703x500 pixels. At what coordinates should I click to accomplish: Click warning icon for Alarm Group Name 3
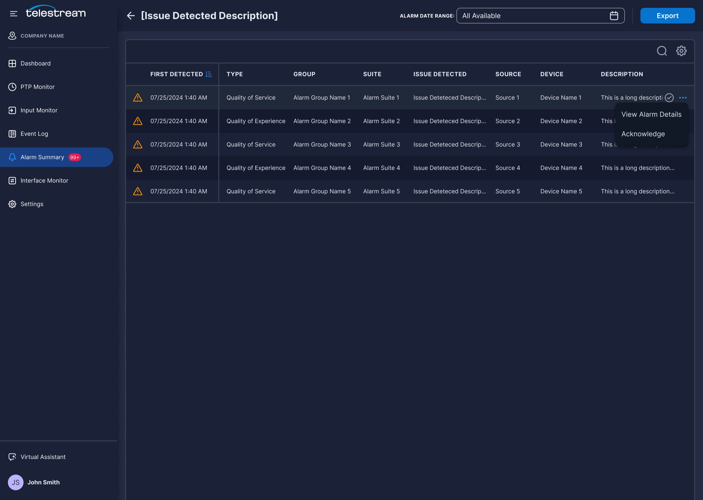click(x=137, y=144)
